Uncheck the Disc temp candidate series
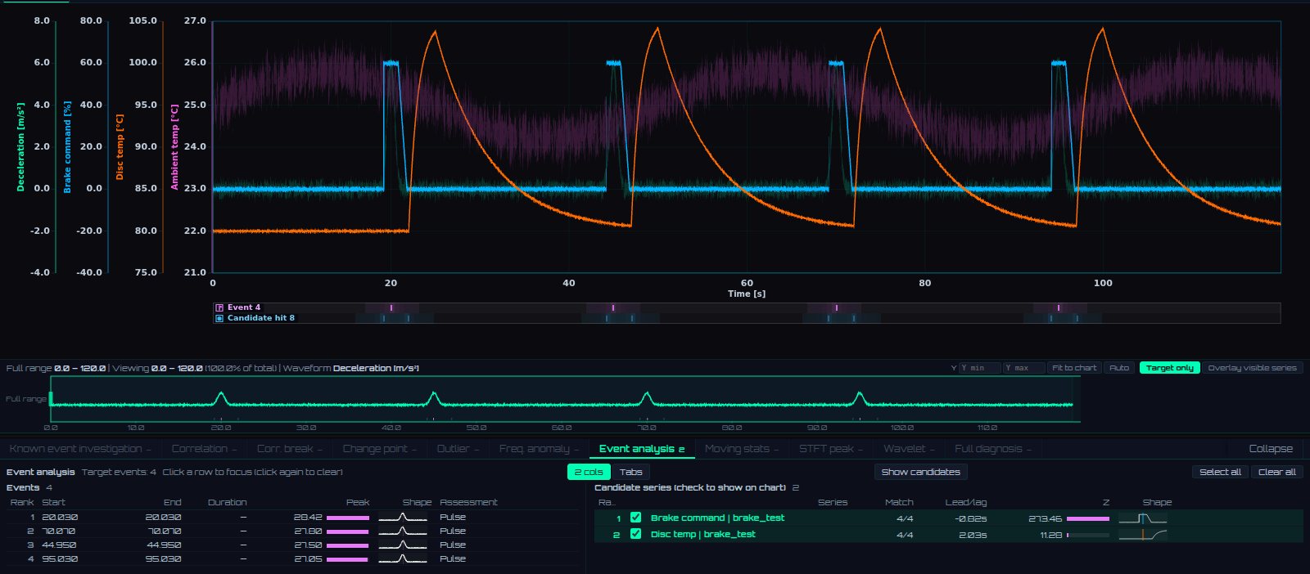Image resolution: width=1310 pixels, height=574 pixels. pyautogui.click(x=635, y=534)
